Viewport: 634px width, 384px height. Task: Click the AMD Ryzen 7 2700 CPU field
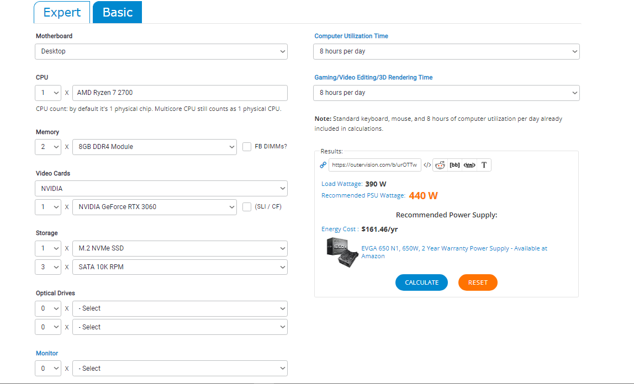[180, 93]
